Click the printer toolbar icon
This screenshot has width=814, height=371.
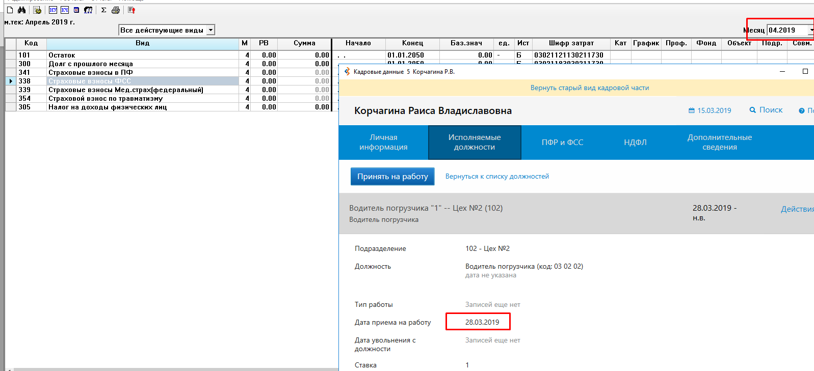click(116, 10)
